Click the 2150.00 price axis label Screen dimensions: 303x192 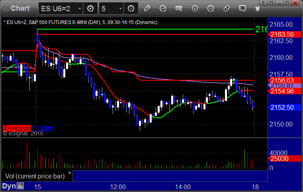click(x=281, y=124)
